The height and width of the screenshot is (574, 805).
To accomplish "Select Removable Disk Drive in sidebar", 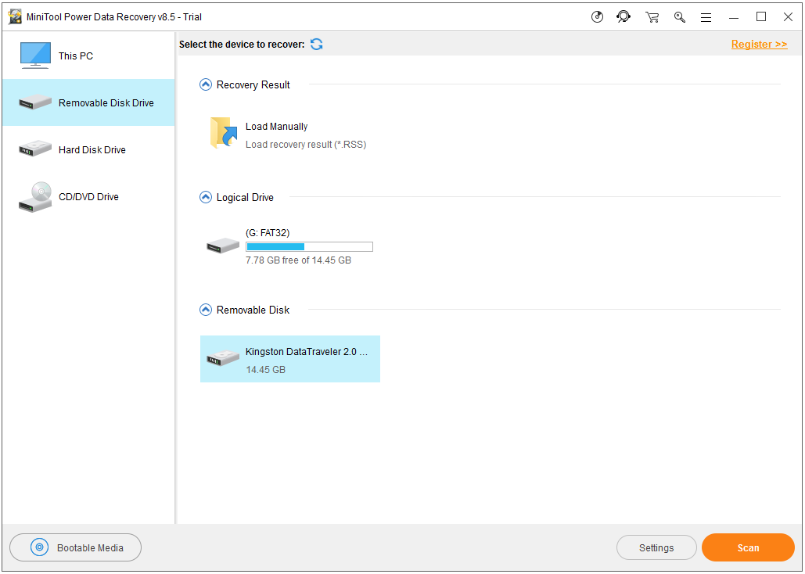I will [x=89, y=102].
